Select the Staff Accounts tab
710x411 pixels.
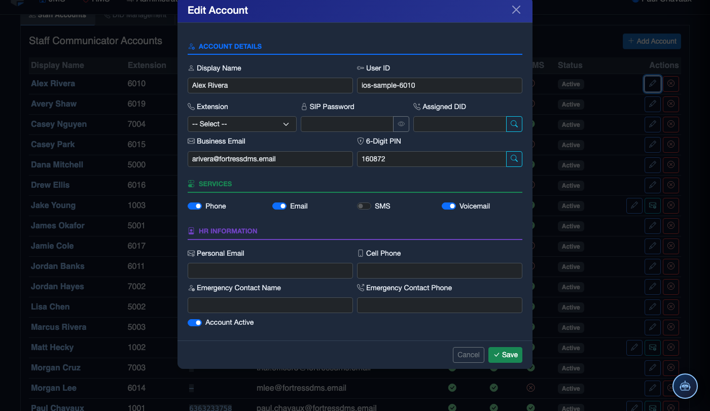click(57, 15)
